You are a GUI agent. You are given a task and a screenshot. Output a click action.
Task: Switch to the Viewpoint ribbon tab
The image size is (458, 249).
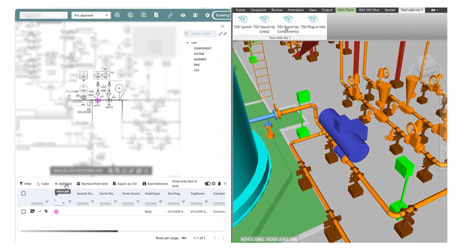pos(258,10)
